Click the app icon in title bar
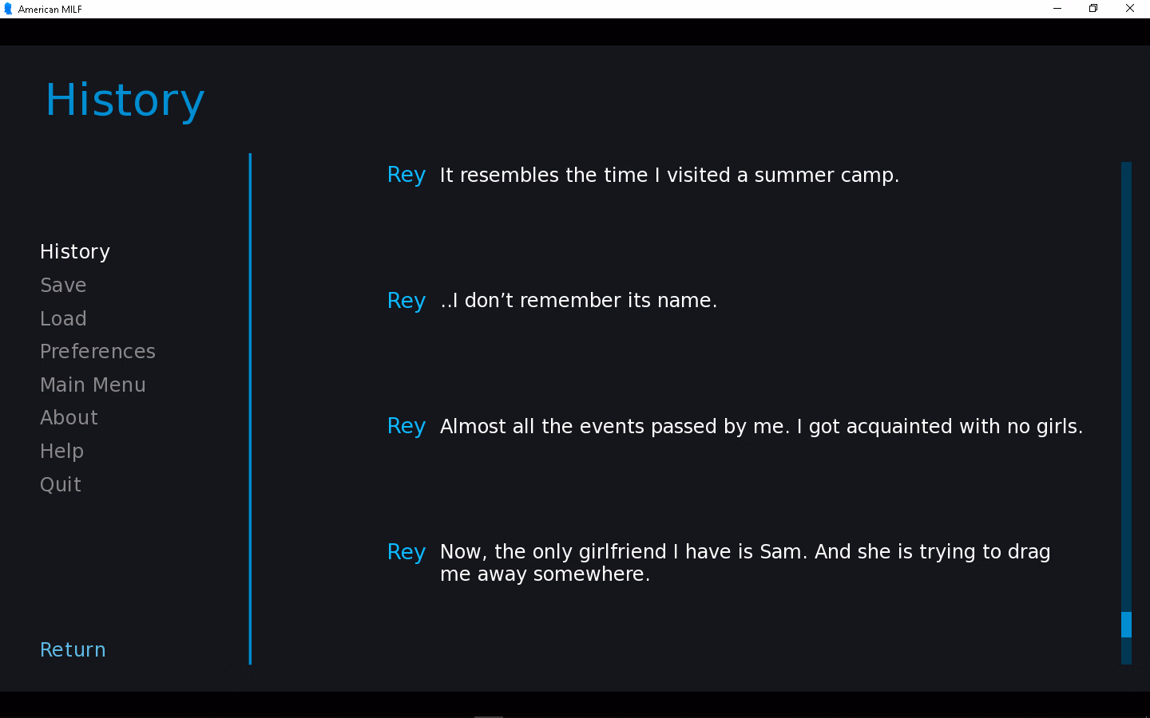1150x718 pixels. (8, 9)
